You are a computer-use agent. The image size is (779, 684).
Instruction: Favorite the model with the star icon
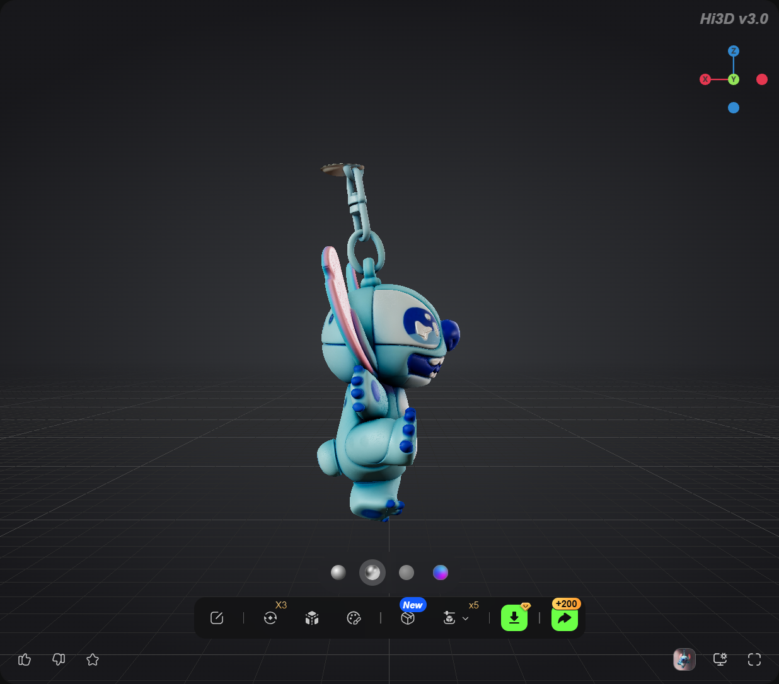pos(93,659)
